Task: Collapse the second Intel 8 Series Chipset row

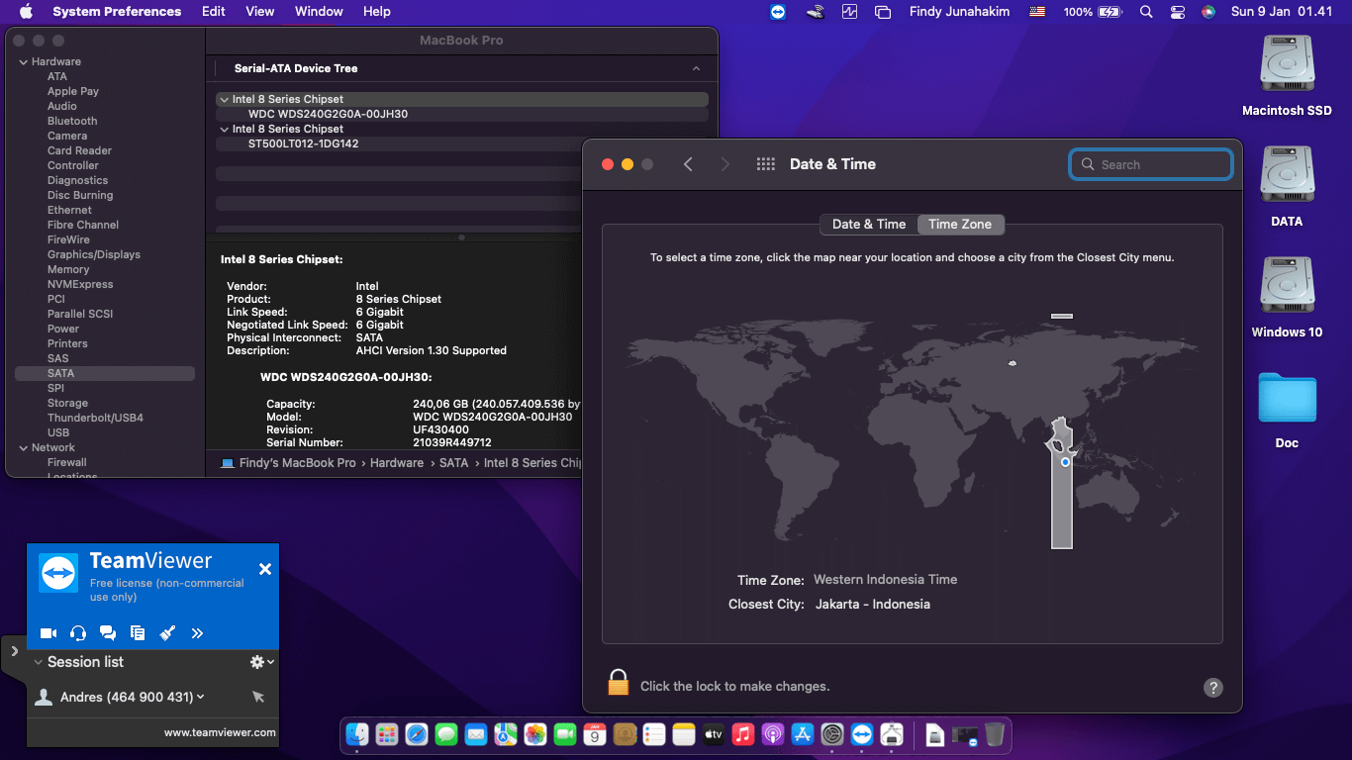Action: [224, 129]
